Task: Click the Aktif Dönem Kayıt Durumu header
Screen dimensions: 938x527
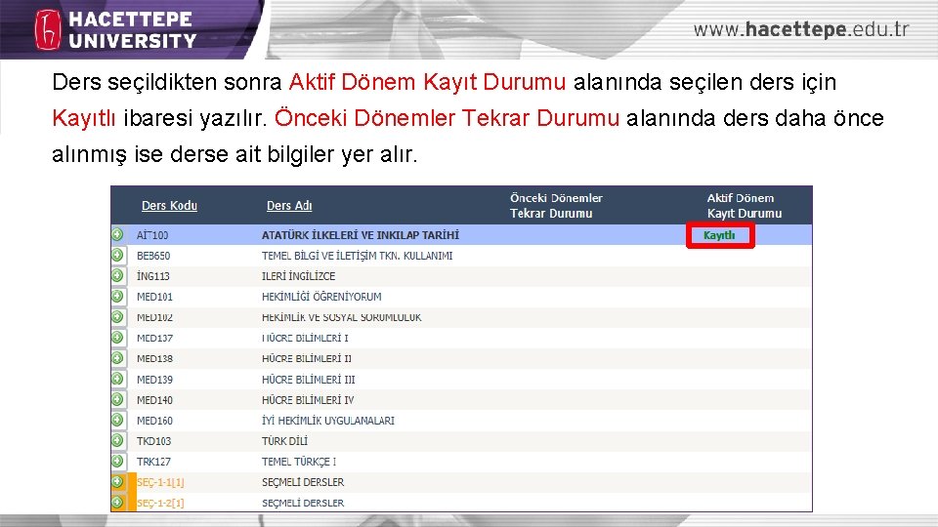Action: coord(745,206)
